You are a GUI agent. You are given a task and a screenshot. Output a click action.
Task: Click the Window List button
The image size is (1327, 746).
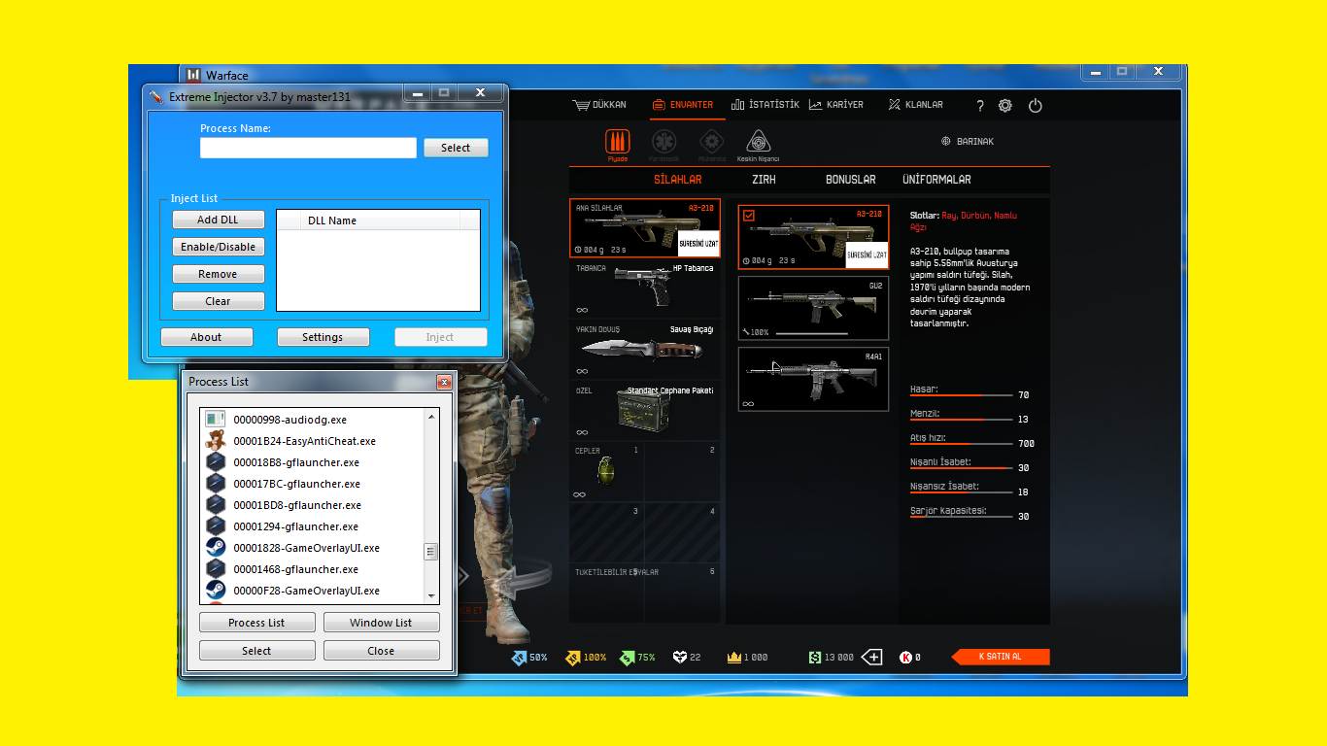click(382, 623)
